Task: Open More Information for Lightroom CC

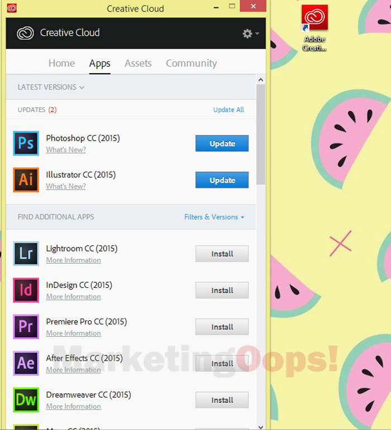Action: [73, 260]
